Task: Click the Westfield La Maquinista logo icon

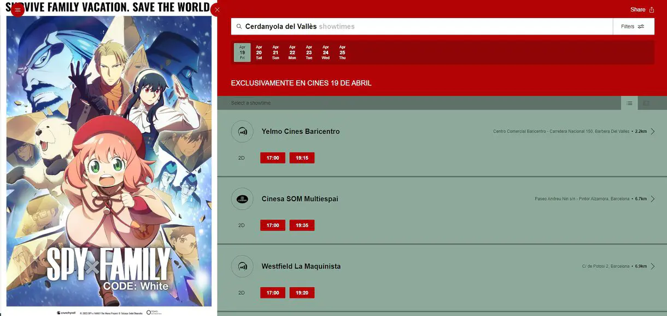Action: pos(242,266)
